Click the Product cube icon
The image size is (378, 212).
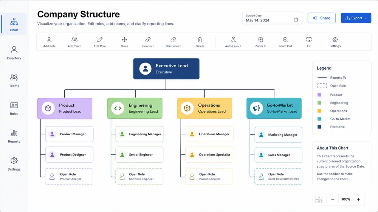(48, 108)
